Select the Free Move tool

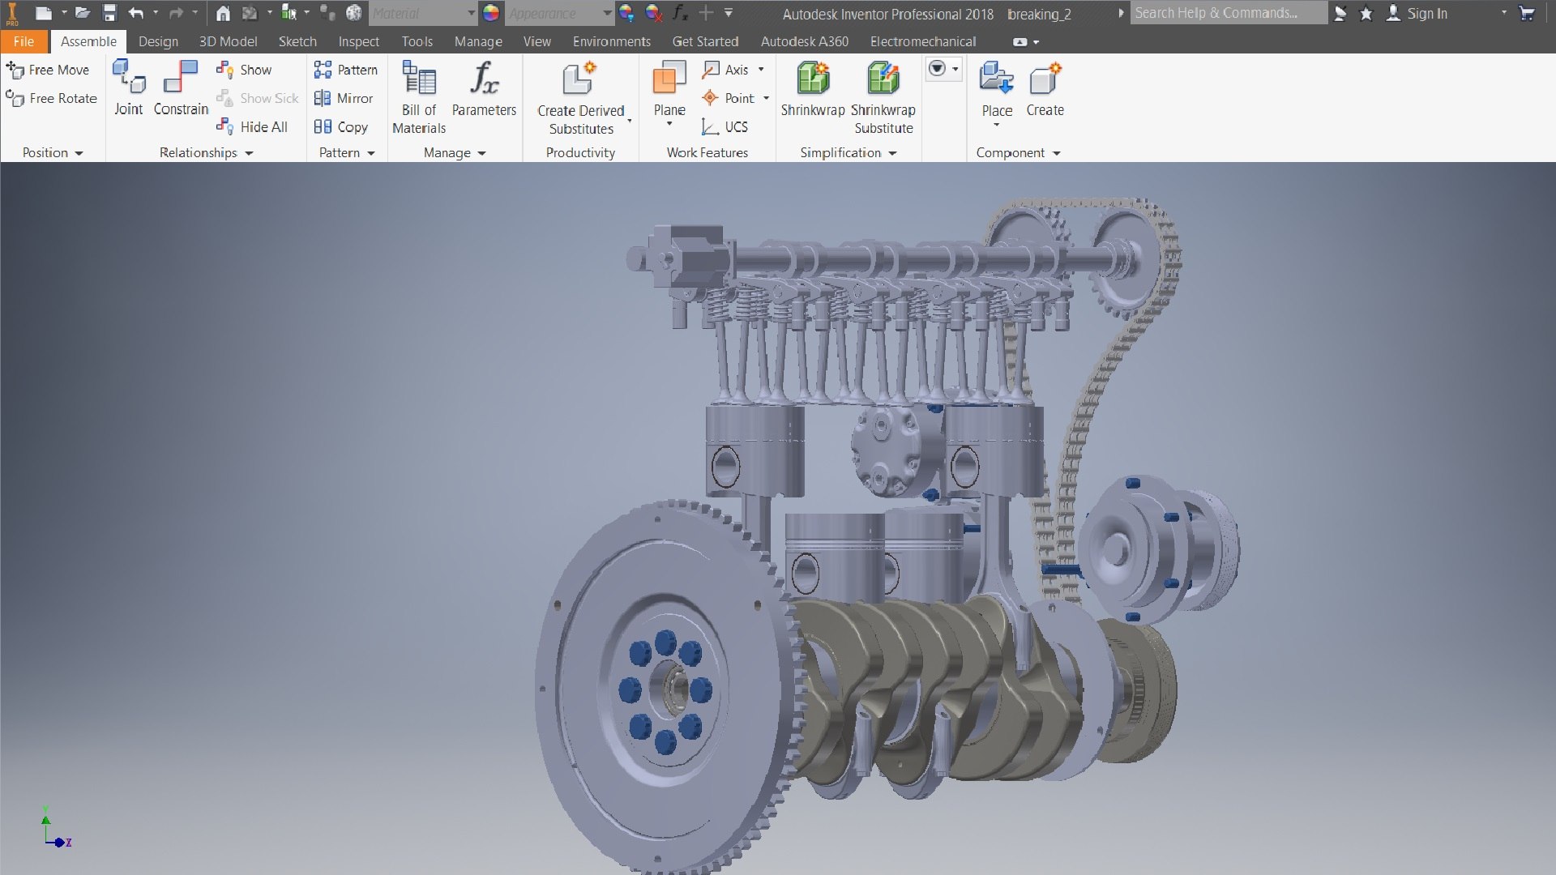click(x=48, y=70)
